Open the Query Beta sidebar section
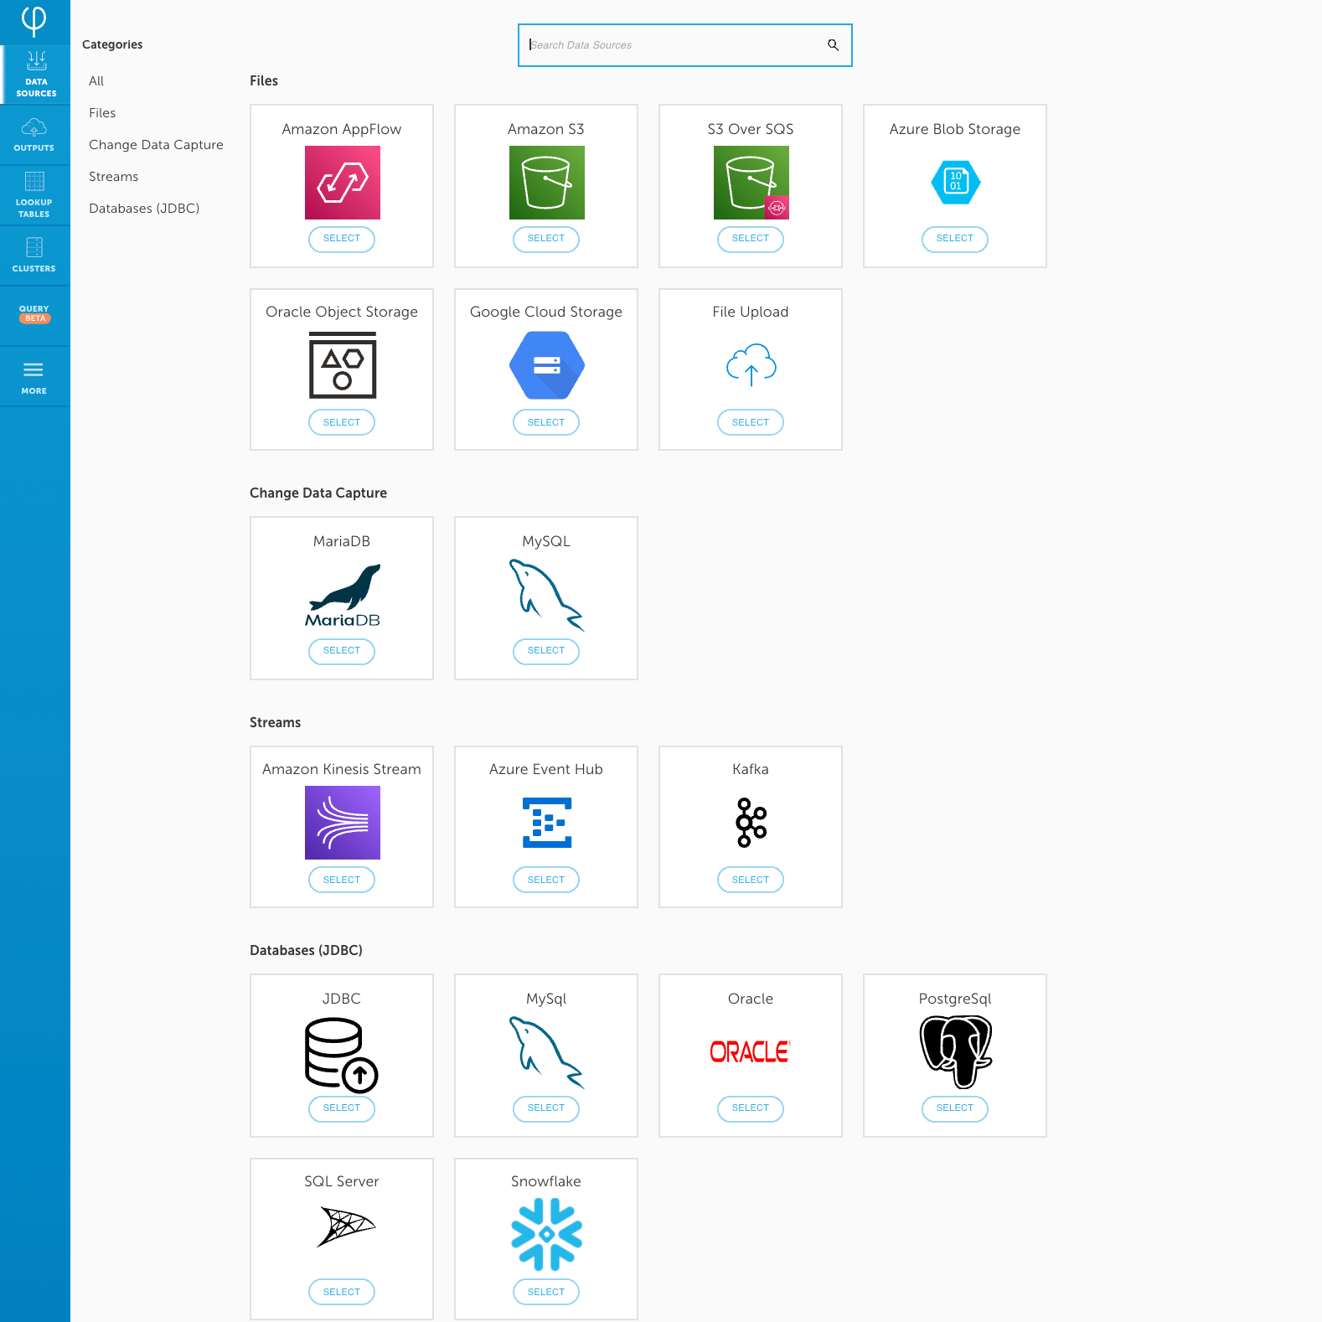 coord(35,314)
